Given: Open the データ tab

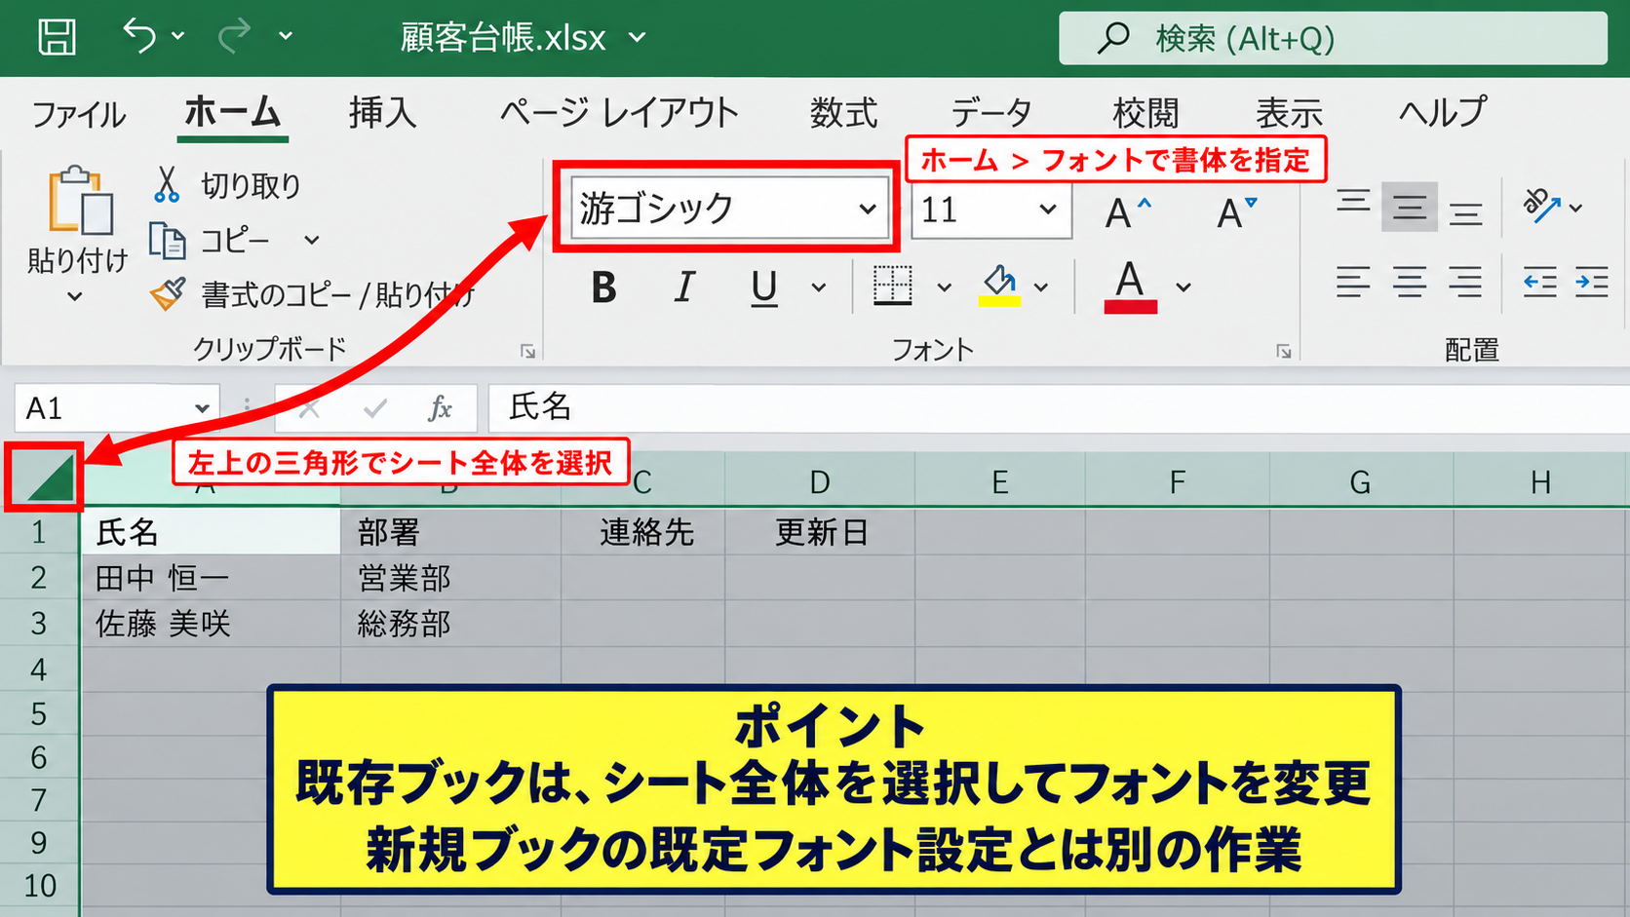Looking at the screenshot, I should coord(990,113).
